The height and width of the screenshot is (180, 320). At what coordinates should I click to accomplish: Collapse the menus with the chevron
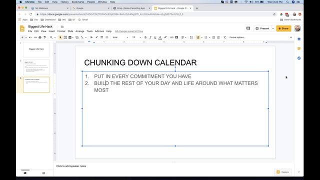(291, 37)
